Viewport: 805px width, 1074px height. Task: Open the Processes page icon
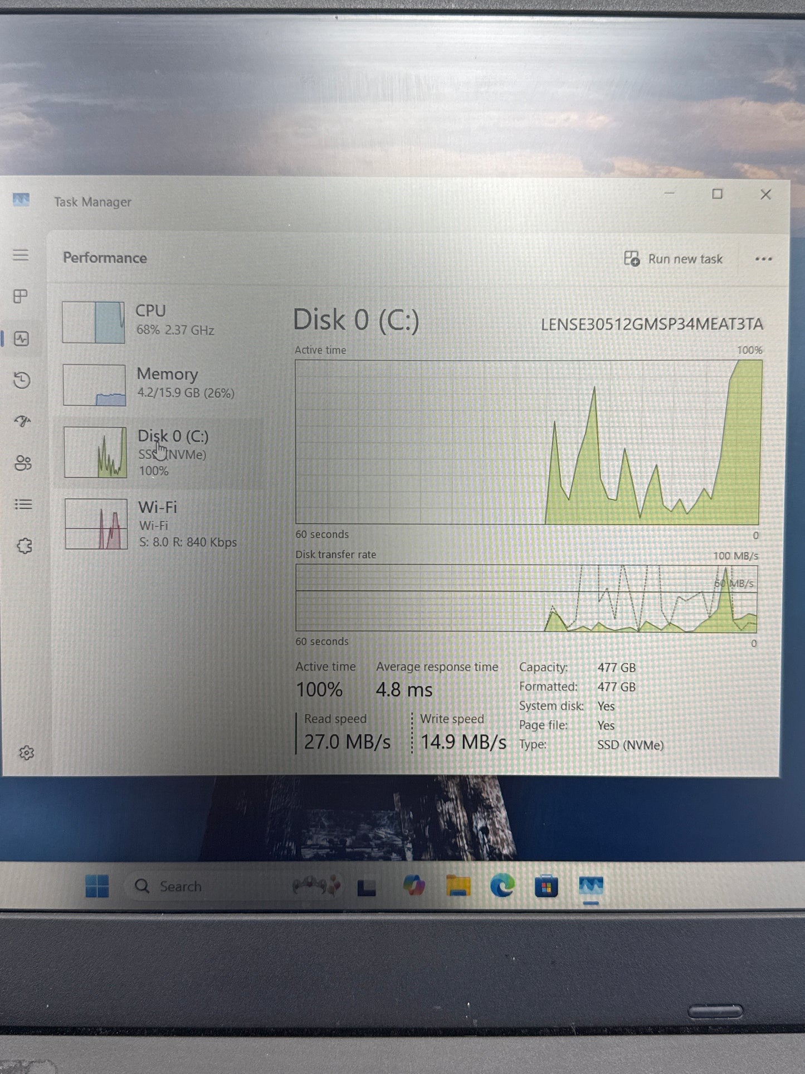[21, 297]
